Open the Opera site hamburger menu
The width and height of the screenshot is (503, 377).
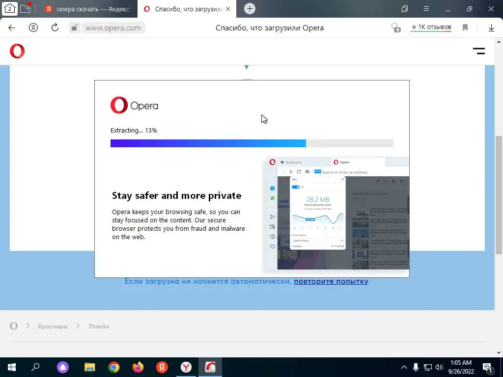pyautogui.click(x=478, y=51)
